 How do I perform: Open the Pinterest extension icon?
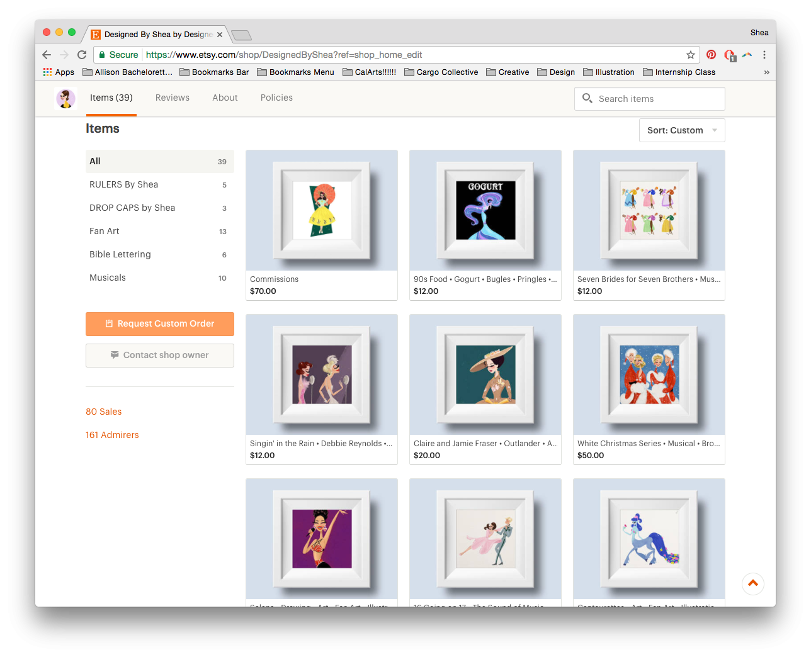(x=711, y=55)
